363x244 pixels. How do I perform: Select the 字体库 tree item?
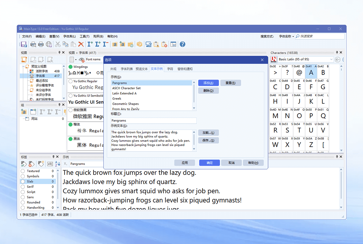tap(40, 76)
